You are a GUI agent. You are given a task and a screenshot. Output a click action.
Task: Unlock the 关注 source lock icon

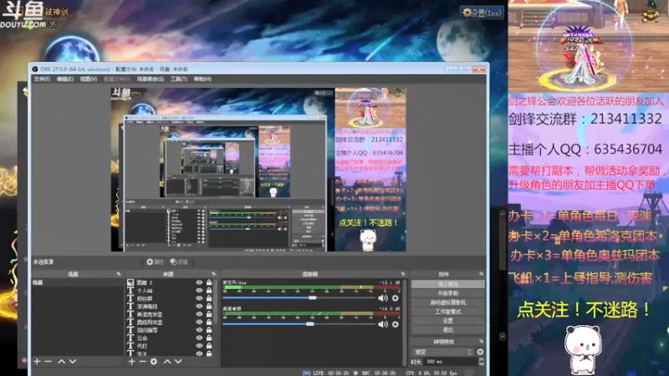pos(209,353)
